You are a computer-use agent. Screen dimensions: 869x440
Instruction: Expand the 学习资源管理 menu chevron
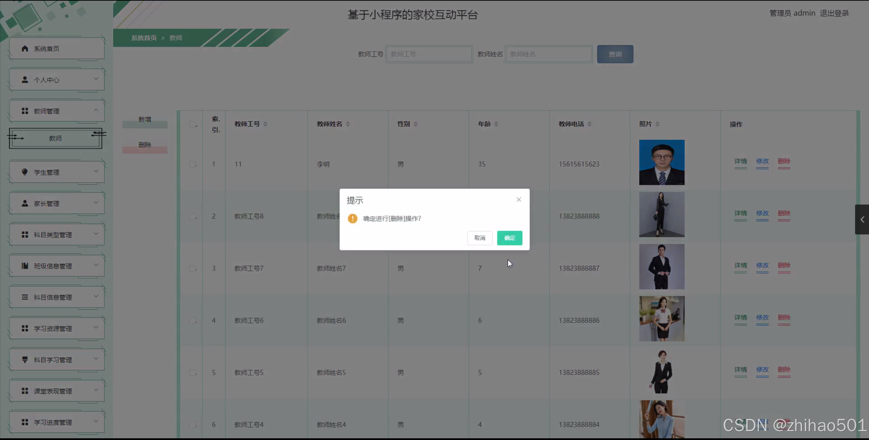pyautogui.click(x=96, y=328)
